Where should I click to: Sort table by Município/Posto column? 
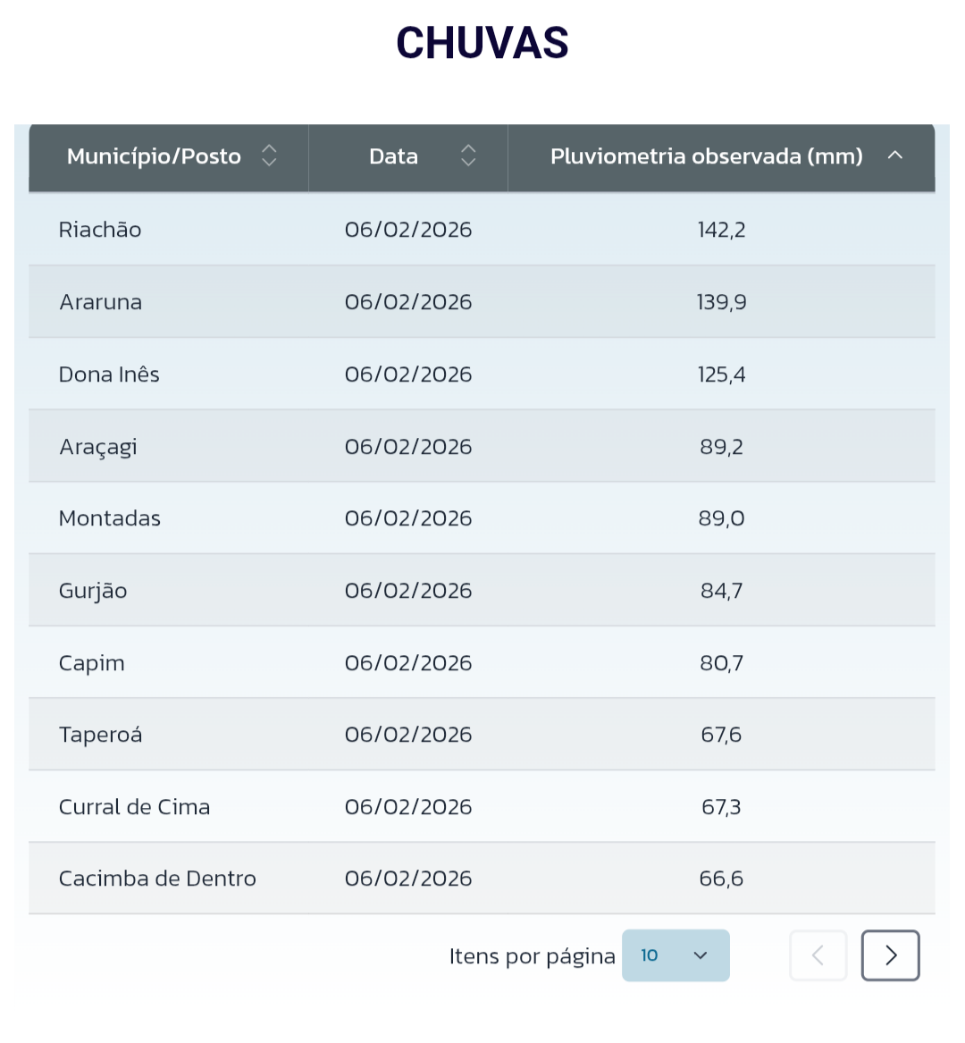tap(269, 156)
